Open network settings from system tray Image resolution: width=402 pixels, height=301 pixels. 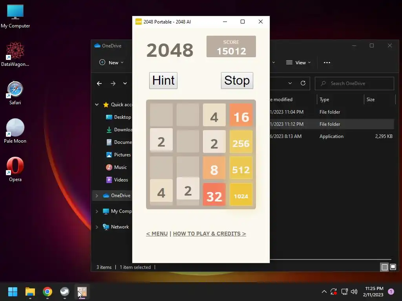pos(344,292)
